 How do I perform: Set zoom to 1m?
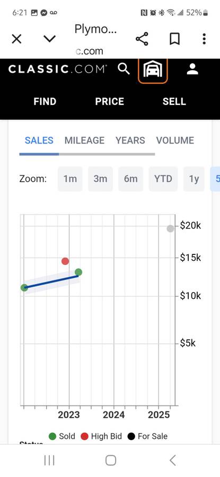[70, 179]
